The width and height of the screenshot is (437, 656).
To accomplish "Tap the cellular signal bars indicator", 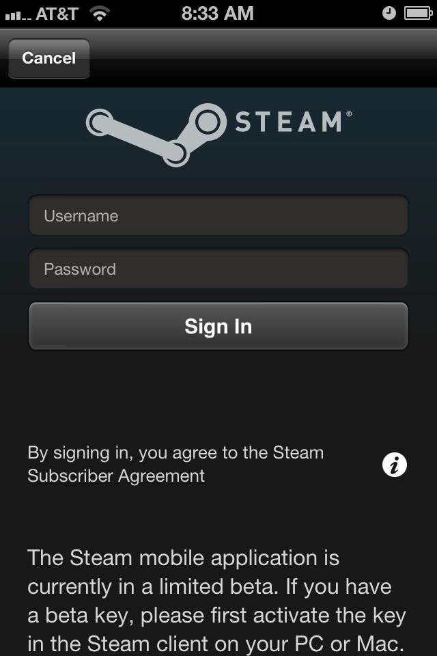I will coord(18,16).
